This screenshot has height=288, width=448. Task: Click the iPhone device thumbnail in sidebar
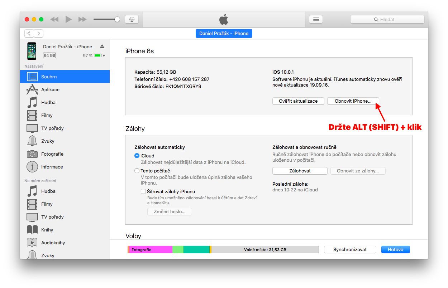(32, 51)
